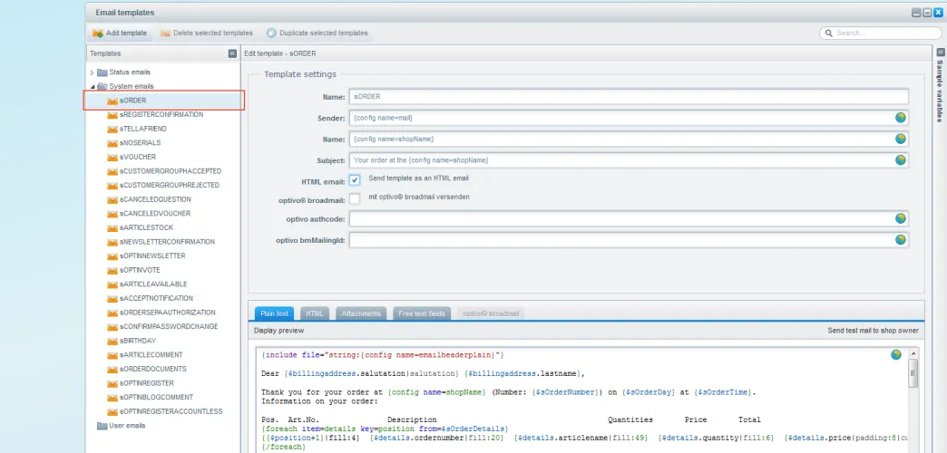
Task: Click globe icon beside optivo authcode
Action: (x=901, y=218)
